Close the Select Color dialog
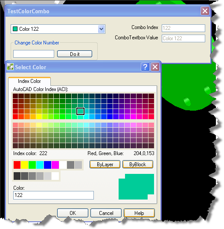Image resolution: width=224 pixels, height=229 pixels. tap(155, 67)
